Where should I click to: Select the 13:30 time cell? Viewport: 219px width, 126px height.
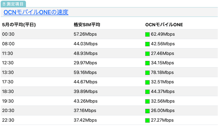click(x=8, y=72)
